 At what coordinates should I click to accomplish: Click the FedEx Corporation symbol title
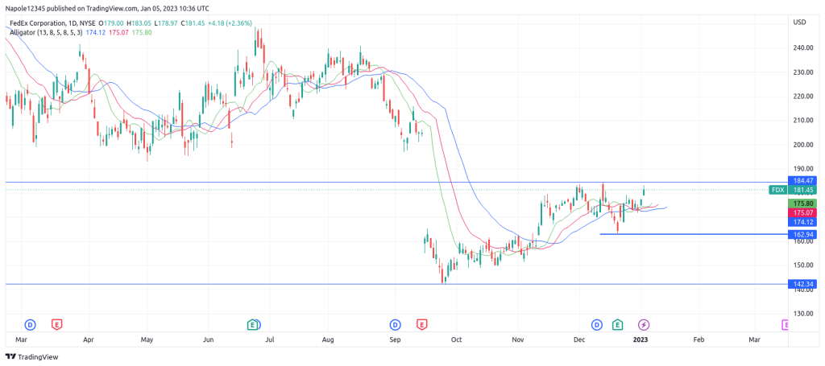click(38, 23)
